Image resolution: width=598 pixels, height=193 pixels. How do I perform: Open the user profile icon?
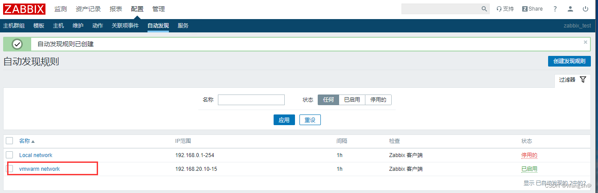tap(570, 9)
